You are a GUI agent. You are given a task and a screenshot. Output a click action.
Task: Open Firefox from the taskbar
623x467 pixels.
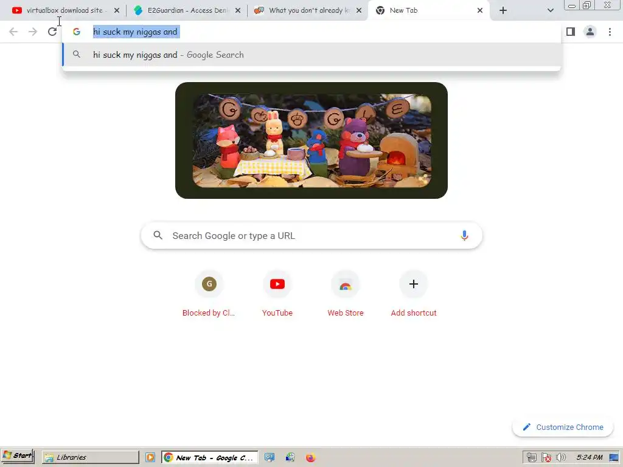(311, 457)
